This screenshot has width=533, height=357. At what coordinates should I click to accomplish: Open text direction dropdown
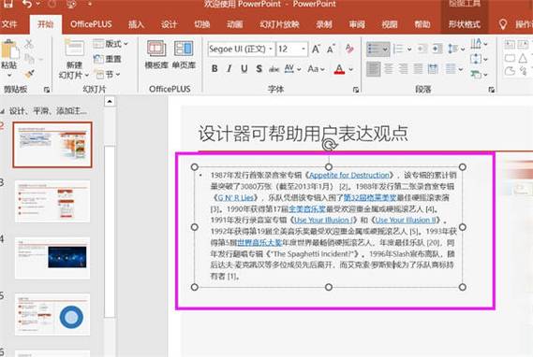click(x=480, y=44)
